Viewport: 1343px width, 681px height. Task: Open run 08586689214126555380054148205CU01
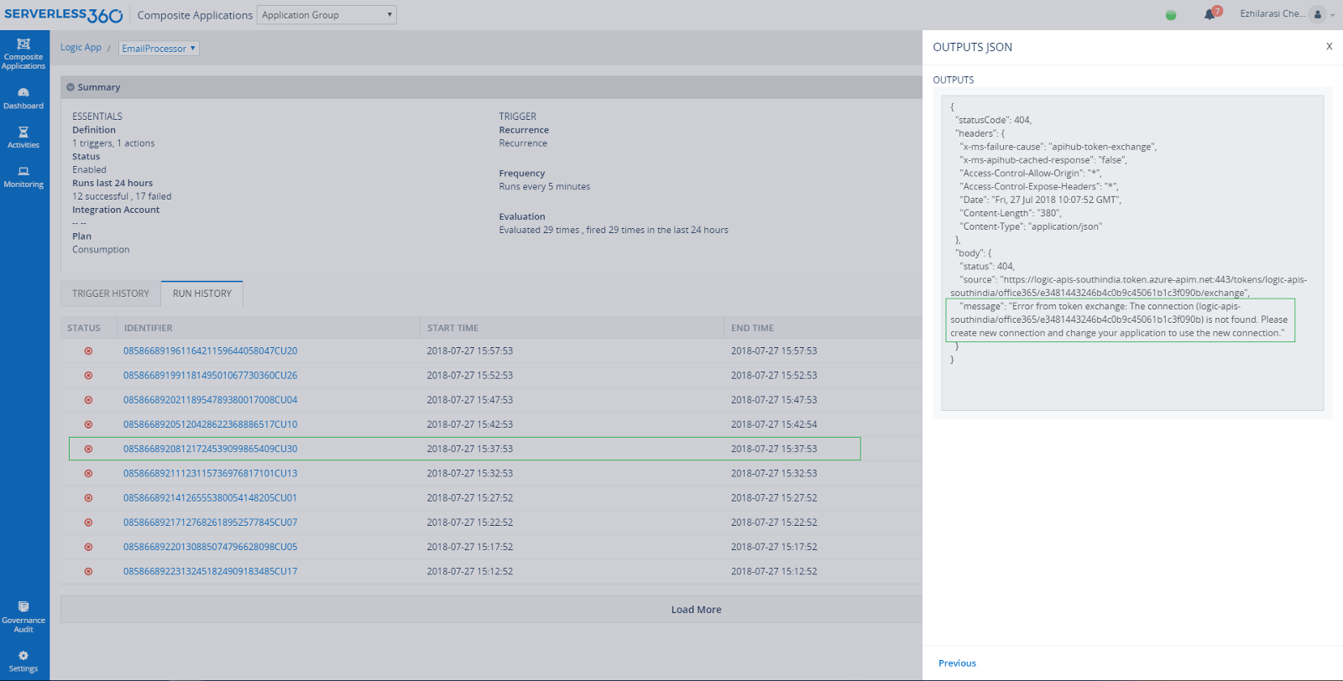pos(211,498)
